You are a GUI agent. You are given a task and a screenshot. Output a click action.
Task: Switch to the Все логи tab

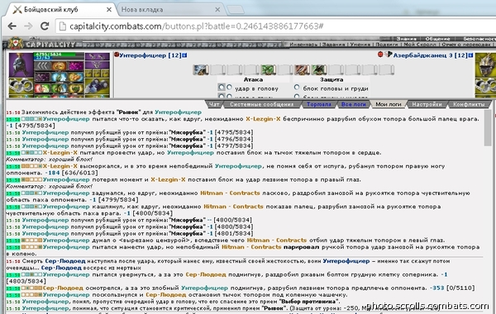[x=353, y=104]
